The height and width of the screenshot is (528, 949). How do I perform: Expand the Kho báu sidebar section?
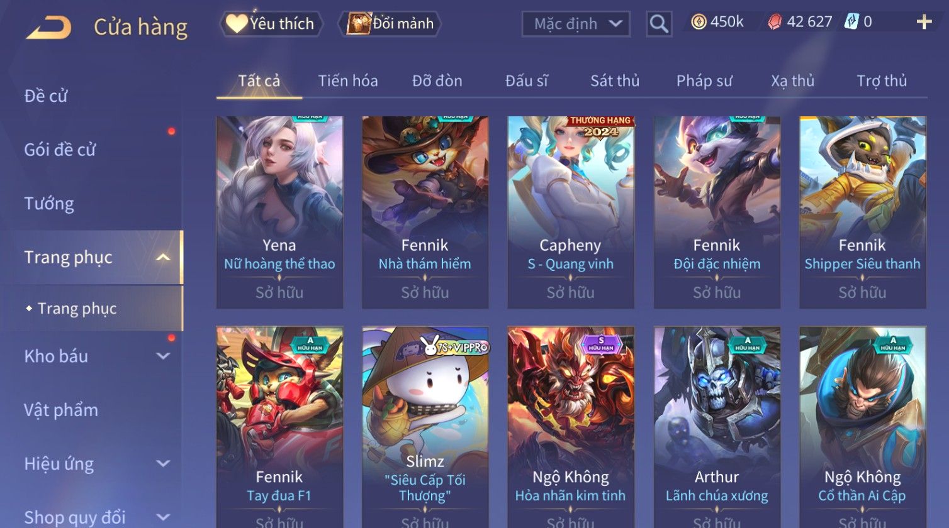[163, 356]
